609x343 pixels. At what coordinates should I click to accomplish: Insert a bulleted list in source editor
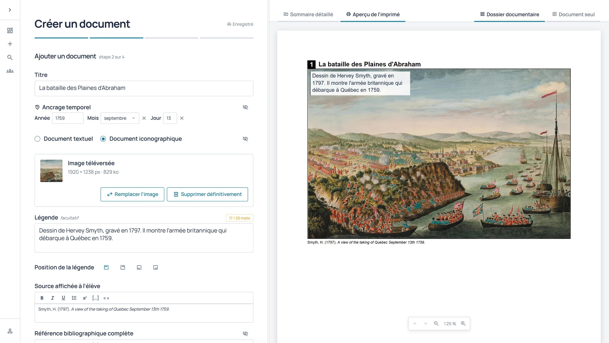point(74,298)
